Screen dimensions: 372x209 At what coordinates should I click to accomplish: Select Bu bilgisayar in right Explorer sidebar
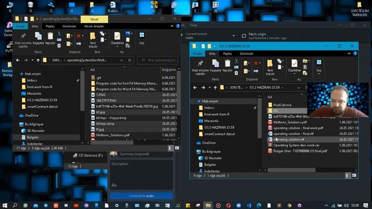point(211,152)
